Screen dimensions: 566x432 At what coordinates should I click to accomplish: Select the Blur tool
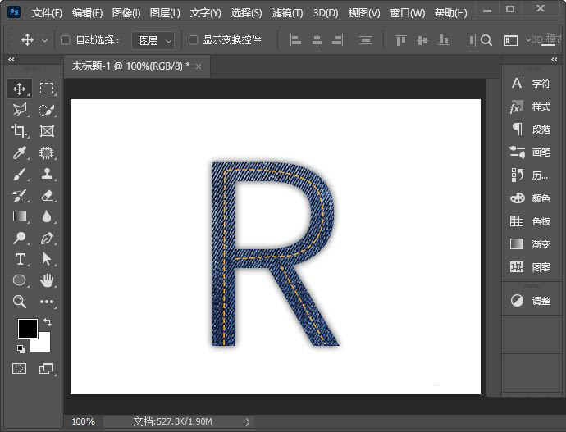47,216
